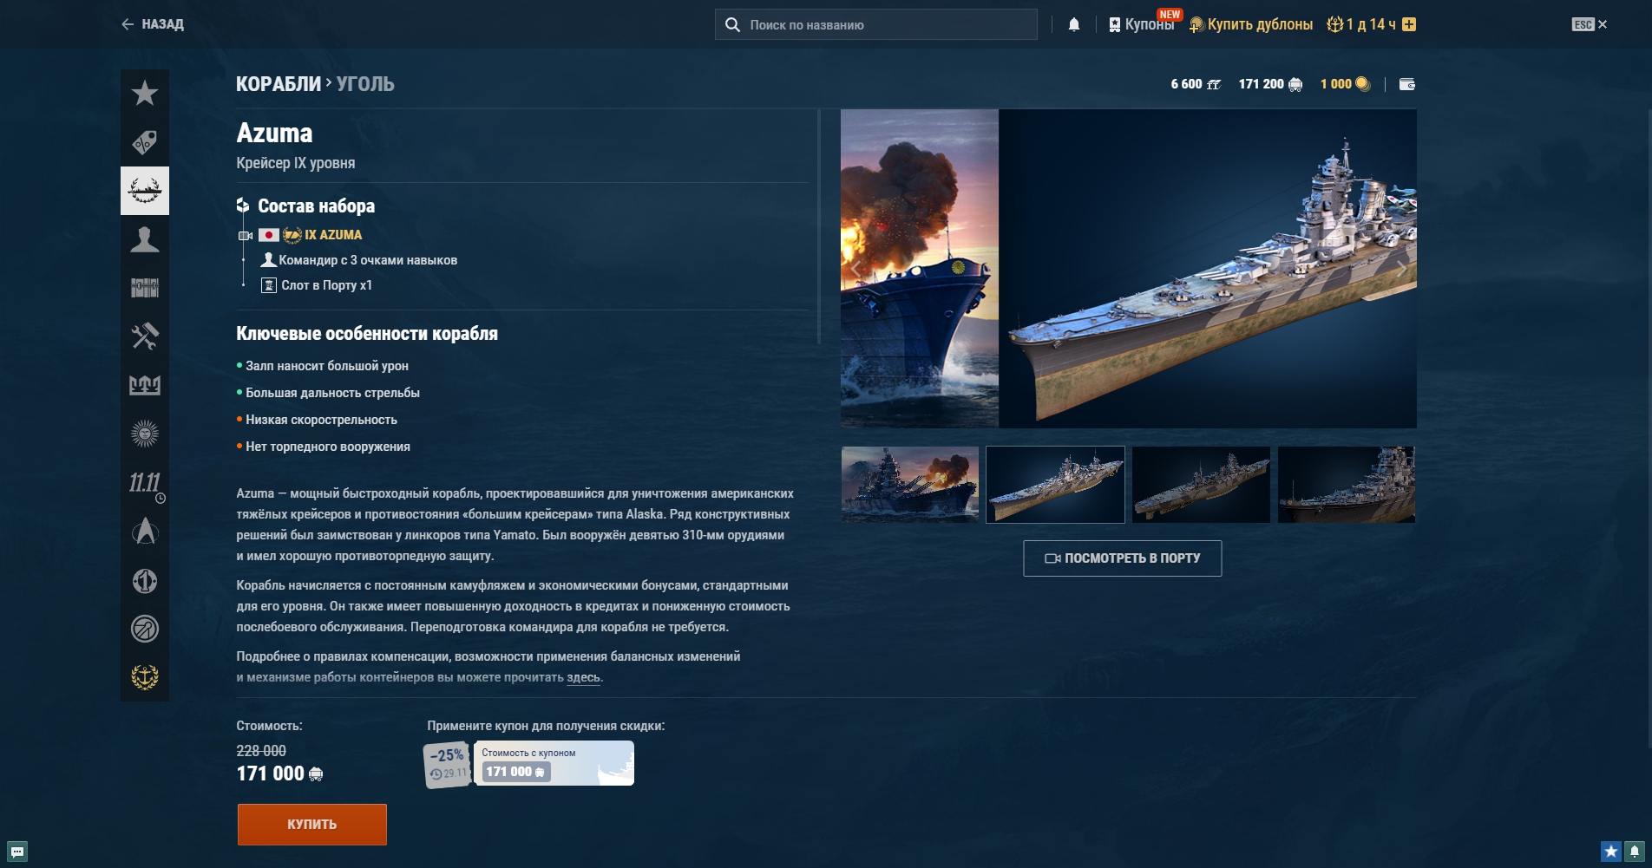Viewport: 1652px width, 868px height.
Task: Select the fourth ship render thumbnail
Action: [1347, 485]
